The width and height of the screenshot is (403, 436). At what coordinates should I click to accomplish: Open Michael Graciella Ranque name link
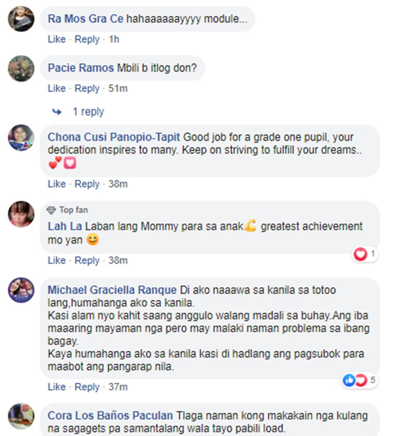pyautogui.click(x=112, y=290)
